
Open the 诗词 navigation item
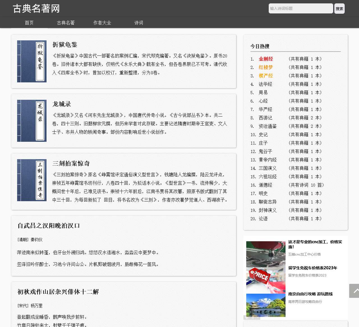[139, 23]
